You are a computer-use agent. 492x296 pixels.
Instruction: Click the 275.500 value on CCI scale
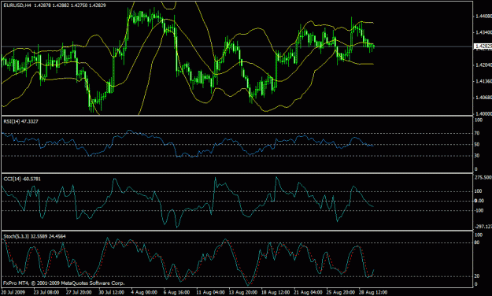click(x=483, y=178)
